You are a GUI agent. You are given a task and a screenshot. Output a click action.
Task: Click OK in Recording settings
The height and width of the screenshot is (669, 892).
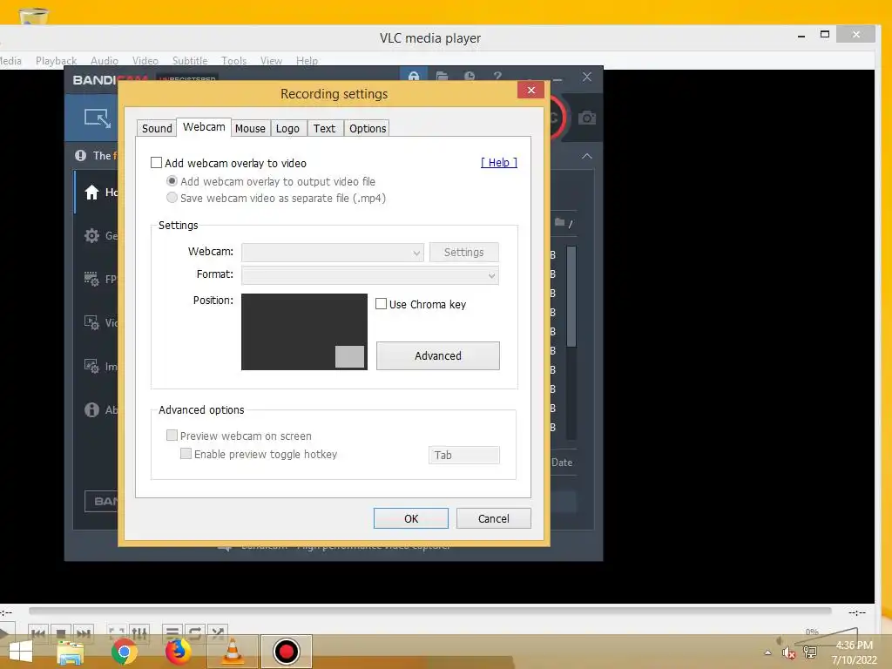pyautogui.click(x=411, y=518)
